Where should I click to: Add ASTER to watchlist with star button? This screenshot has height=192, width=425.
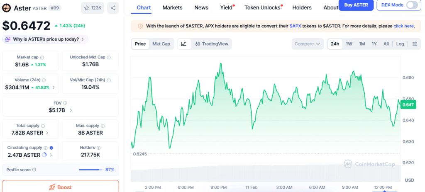coord(93,8)
